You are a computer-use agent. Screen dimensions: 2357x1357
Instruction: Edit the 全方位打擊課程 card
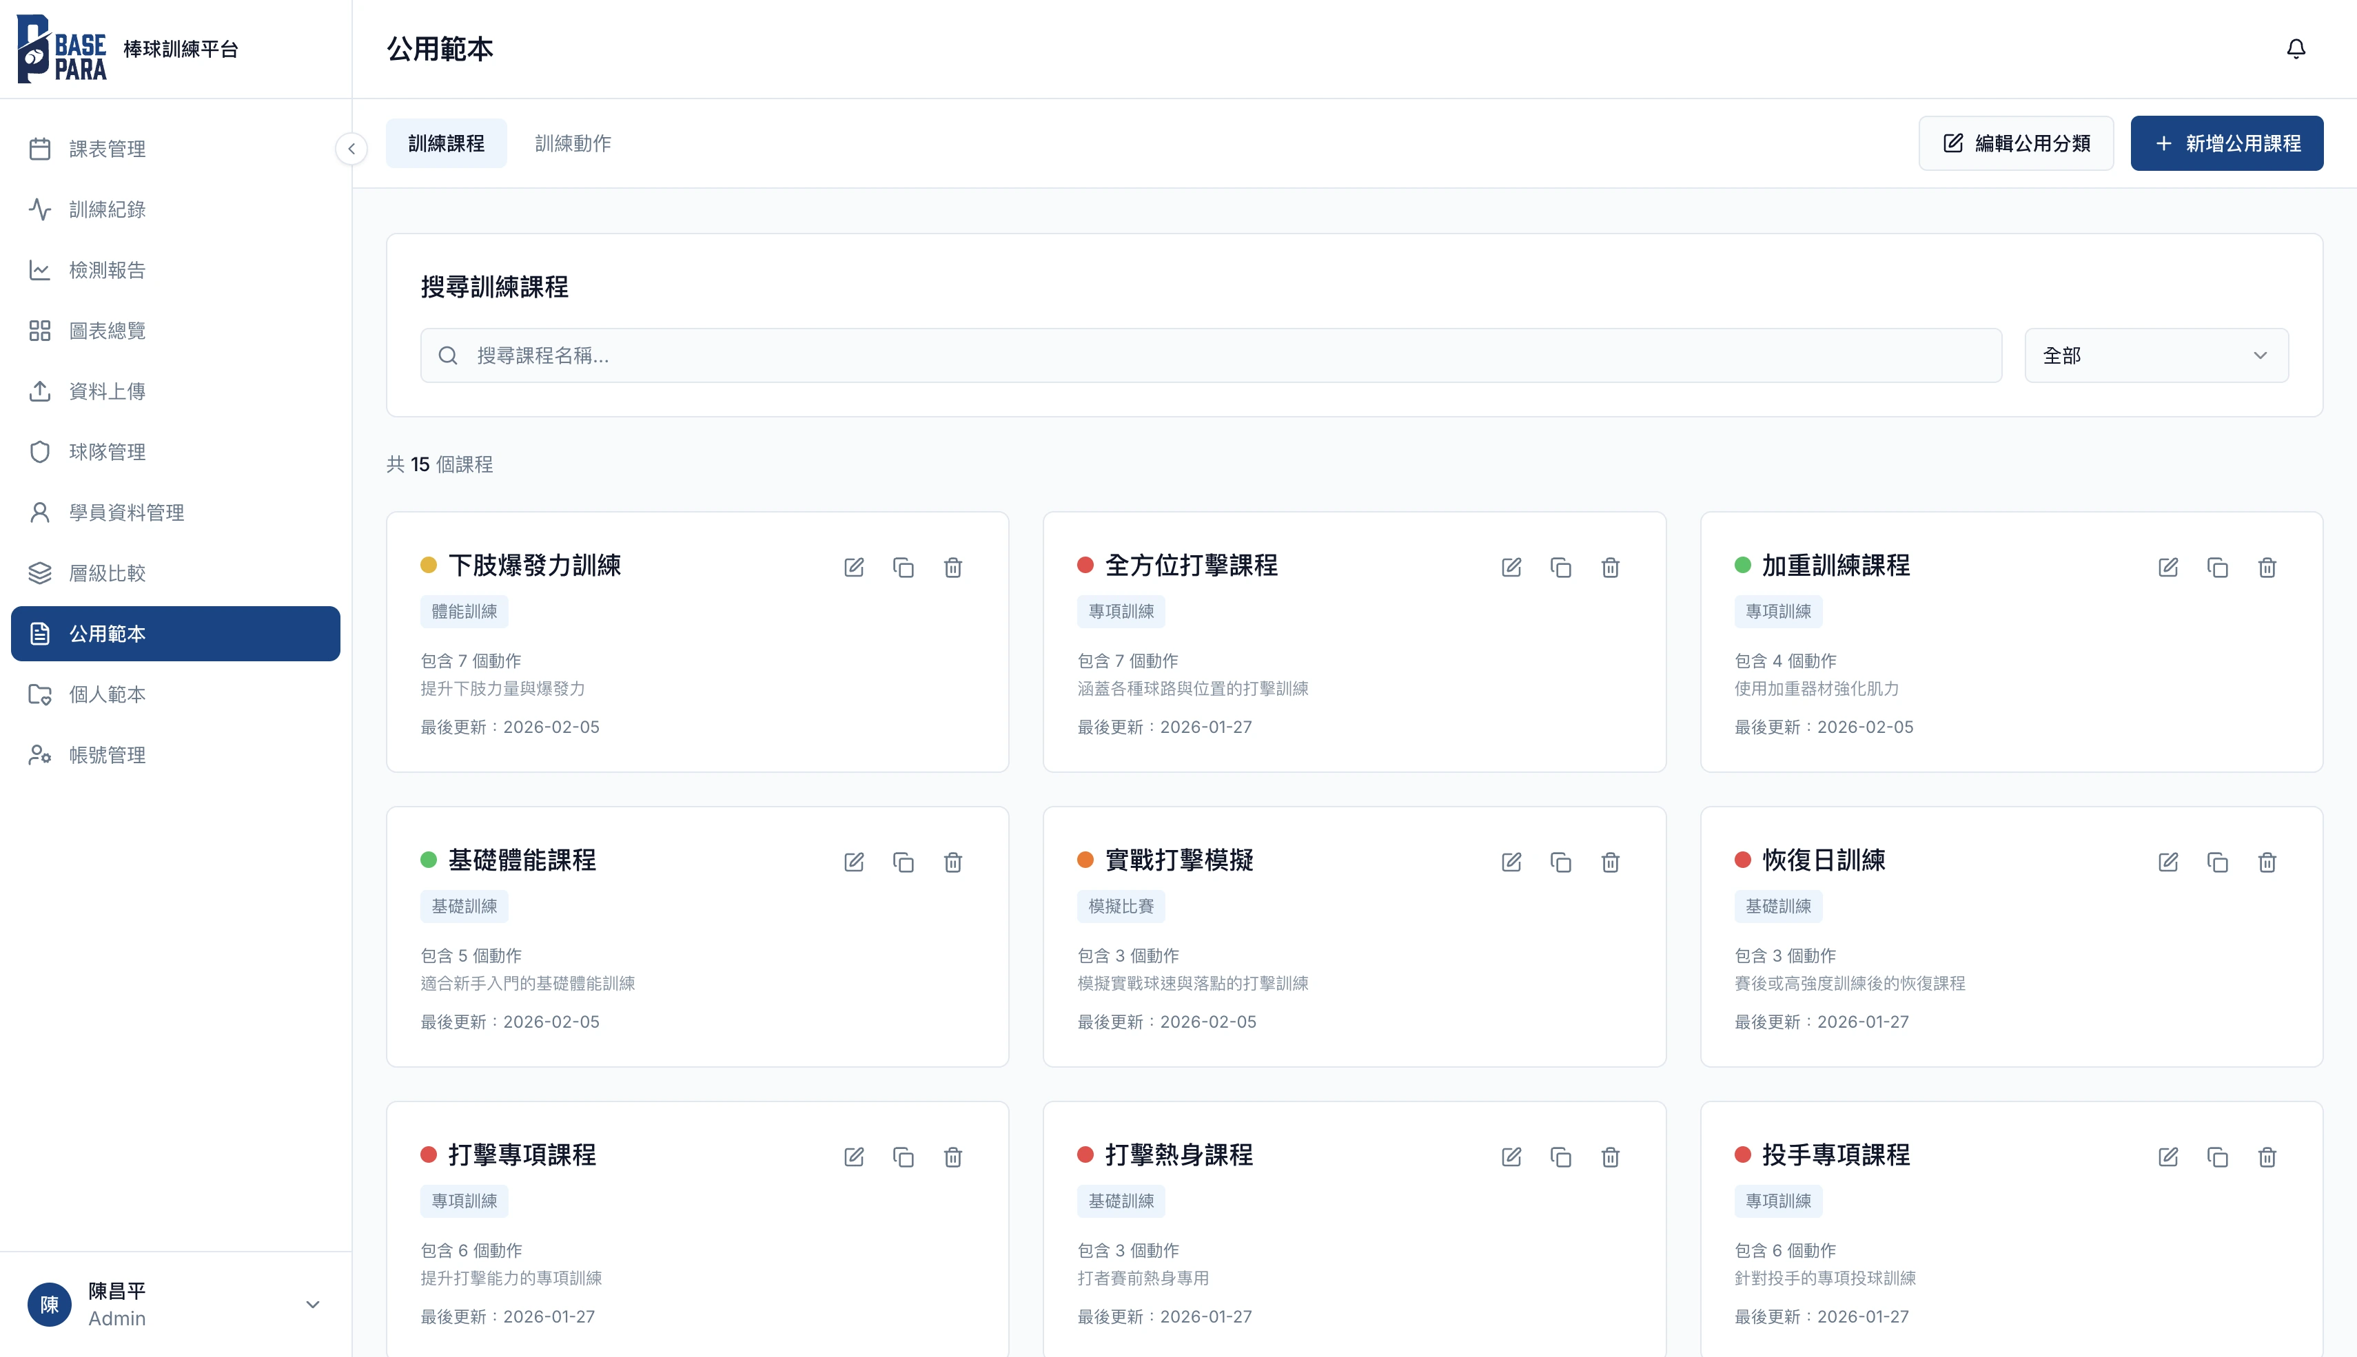pyautogui.click(x=1511, y=567)
